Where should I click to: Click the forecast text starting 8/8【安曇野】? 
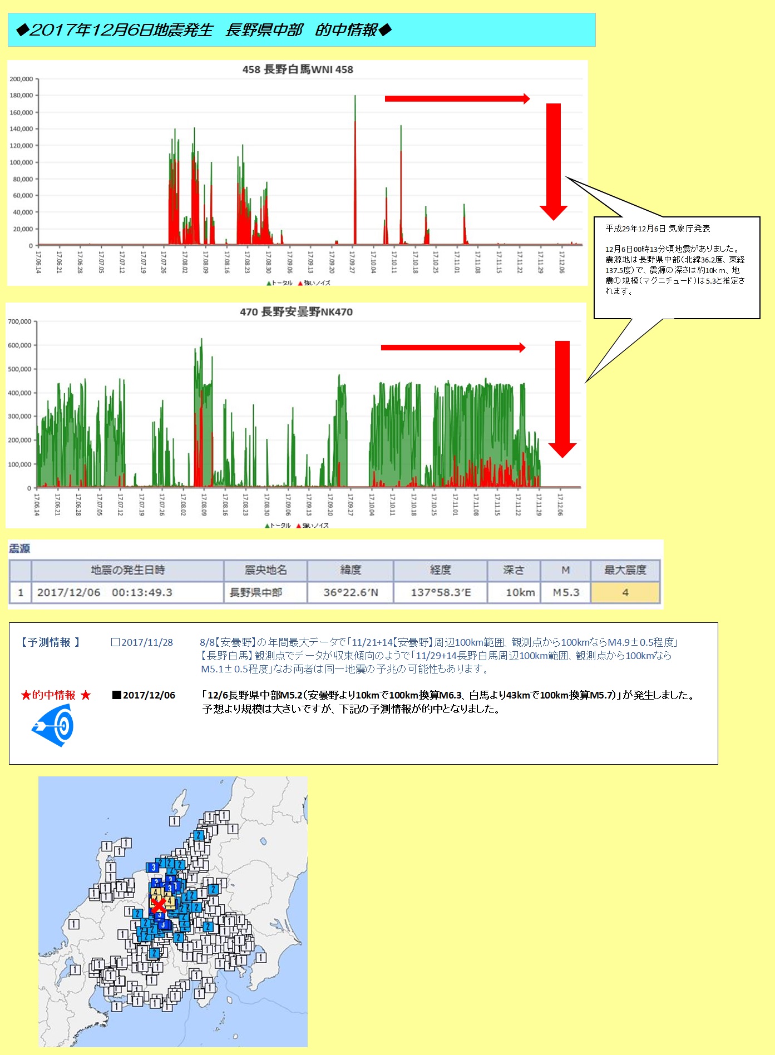coord(438,656)
